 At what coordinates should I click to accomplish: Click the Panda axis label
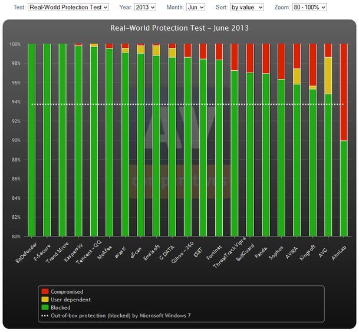(x=261, y=252)
